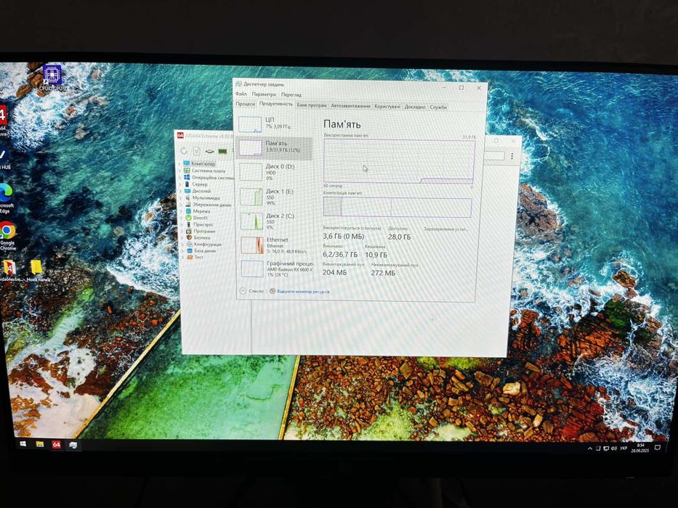Open the yellow Нова папка folder
Screen dimensions: 678x508
click(37, 271)
